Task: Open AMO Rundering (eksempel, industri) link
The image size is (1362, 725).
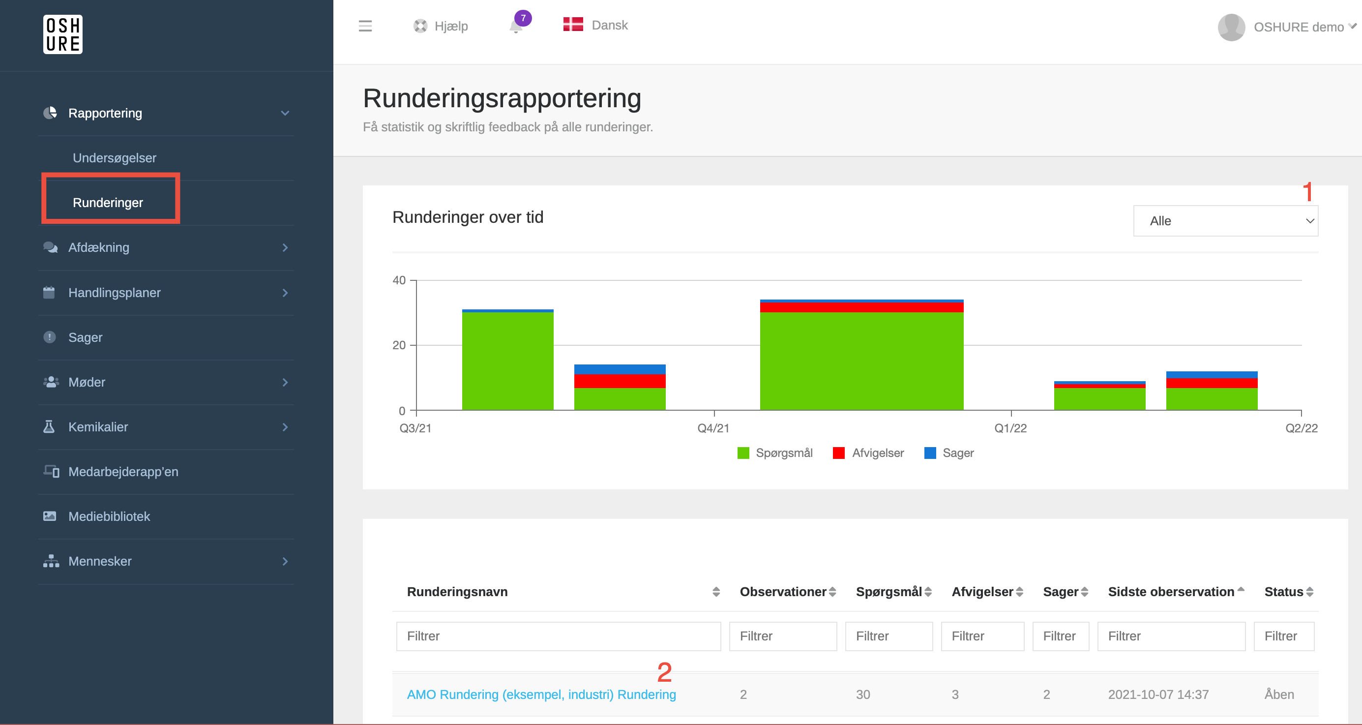Action: (x=541, y=694)
